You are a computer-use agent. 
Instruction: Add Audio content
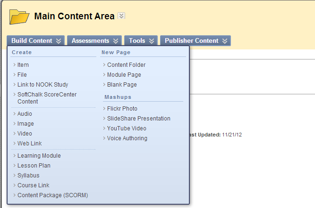point(25,114)
